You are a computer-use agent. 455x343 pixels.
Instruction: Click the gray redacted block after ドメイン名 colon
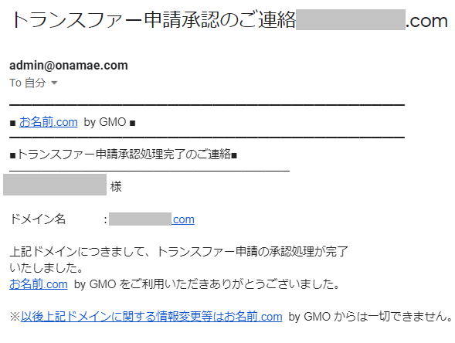point(140,219)
